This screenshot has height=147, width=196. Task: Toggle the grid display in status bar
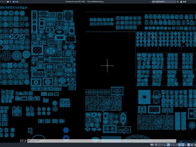click(156, 145)
